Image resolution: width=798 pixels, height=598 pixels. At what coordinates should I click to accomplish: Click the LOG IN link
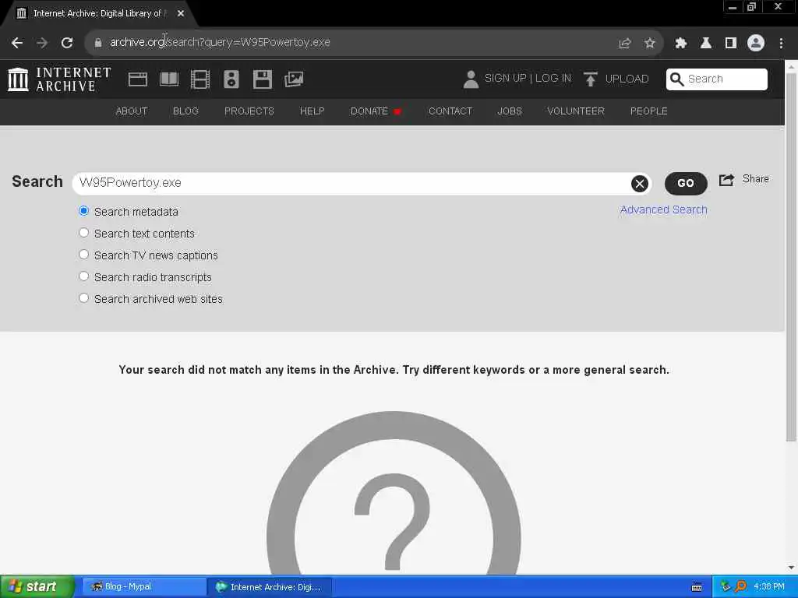[x=553, y=79]
